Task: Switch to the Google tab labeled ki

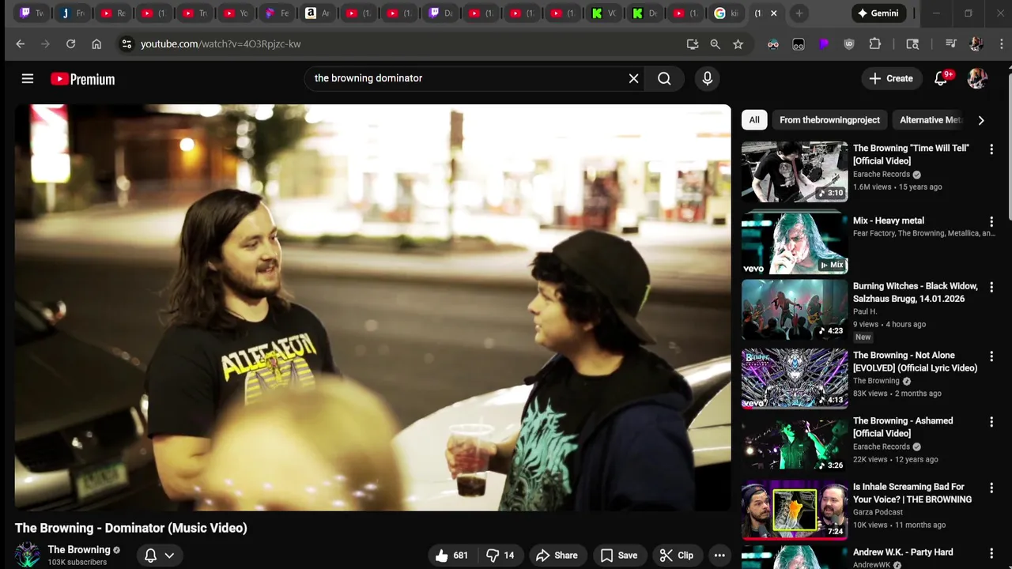Action: [727, 13]
